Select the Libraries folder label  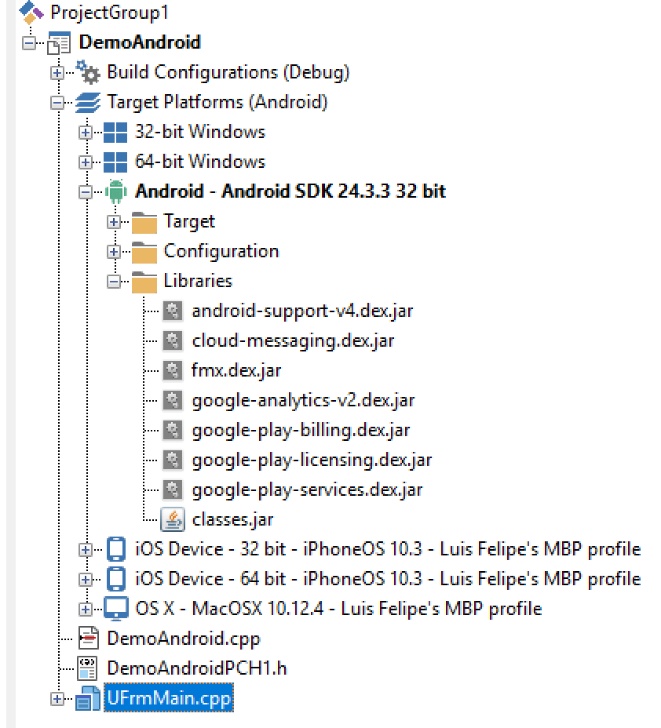198,281
